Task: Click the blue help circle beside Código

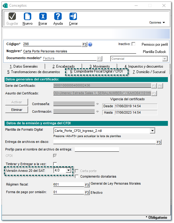Action: point(90,45)
